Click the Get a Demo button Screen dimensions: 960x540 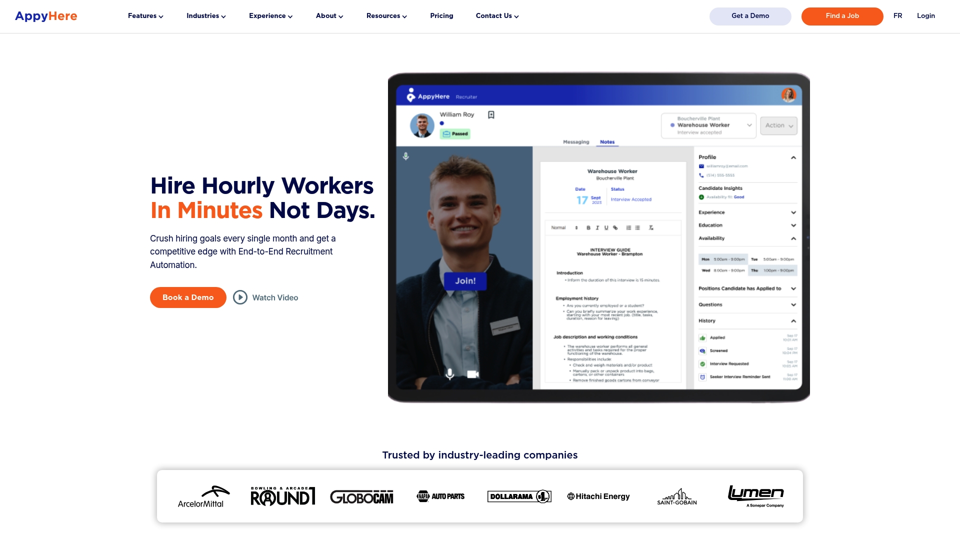pos(750,16)
